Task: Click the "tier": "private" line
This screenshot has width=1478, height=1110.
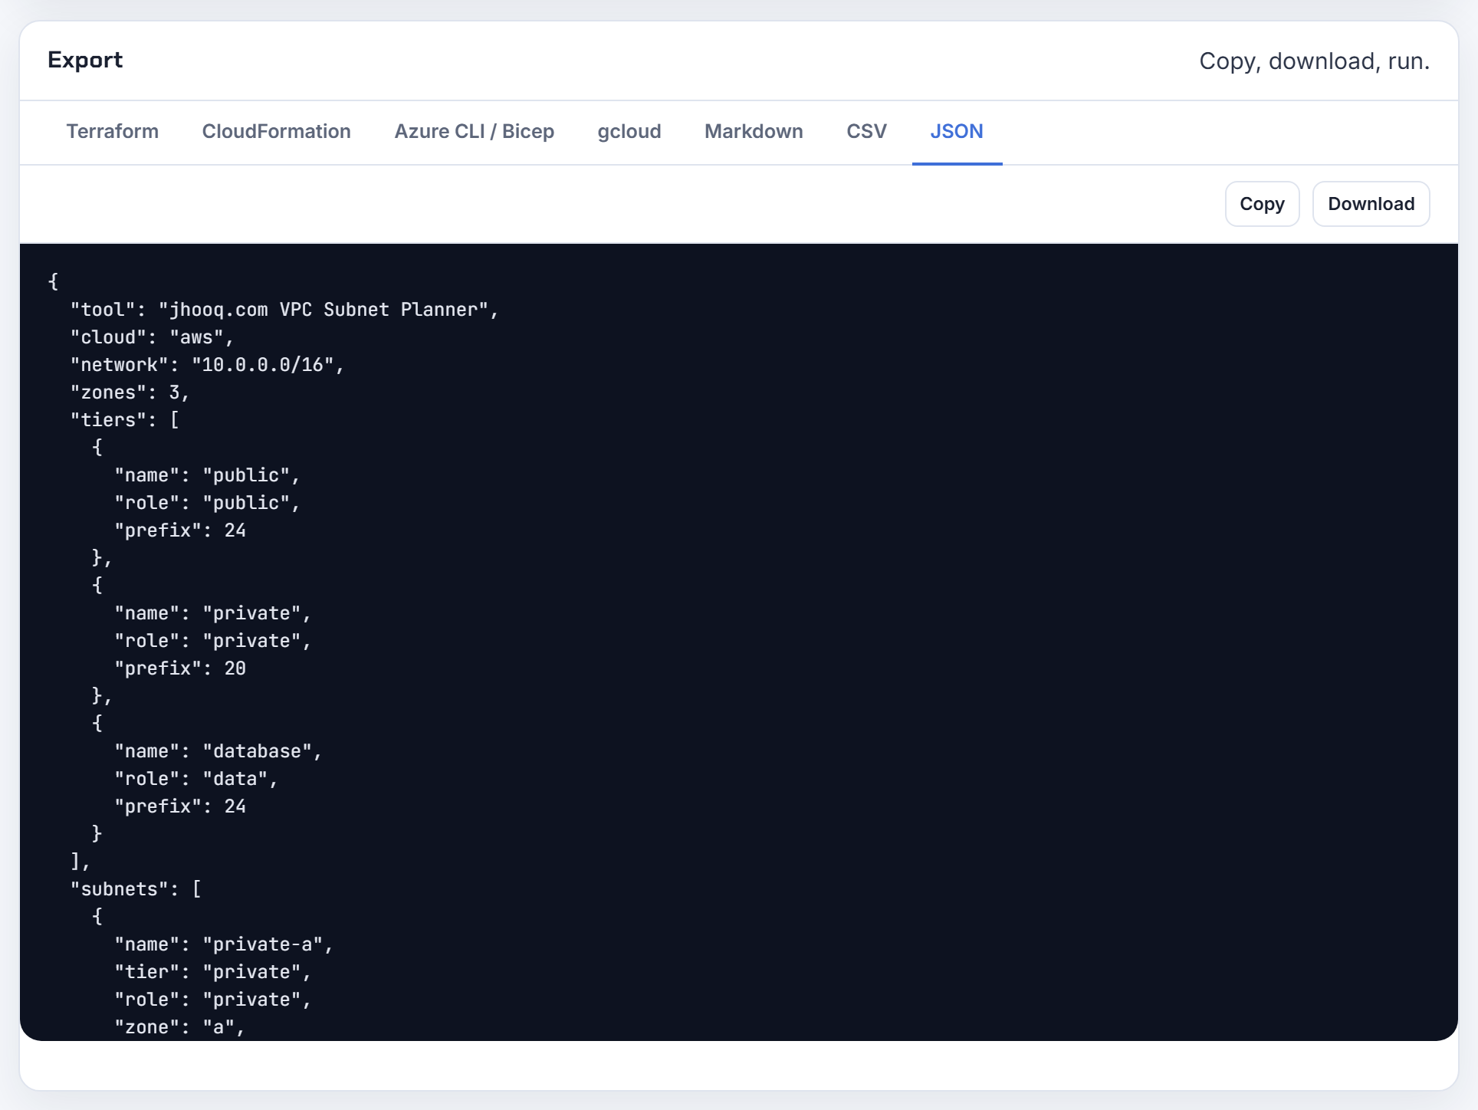Action: click(x=212, y=972)
